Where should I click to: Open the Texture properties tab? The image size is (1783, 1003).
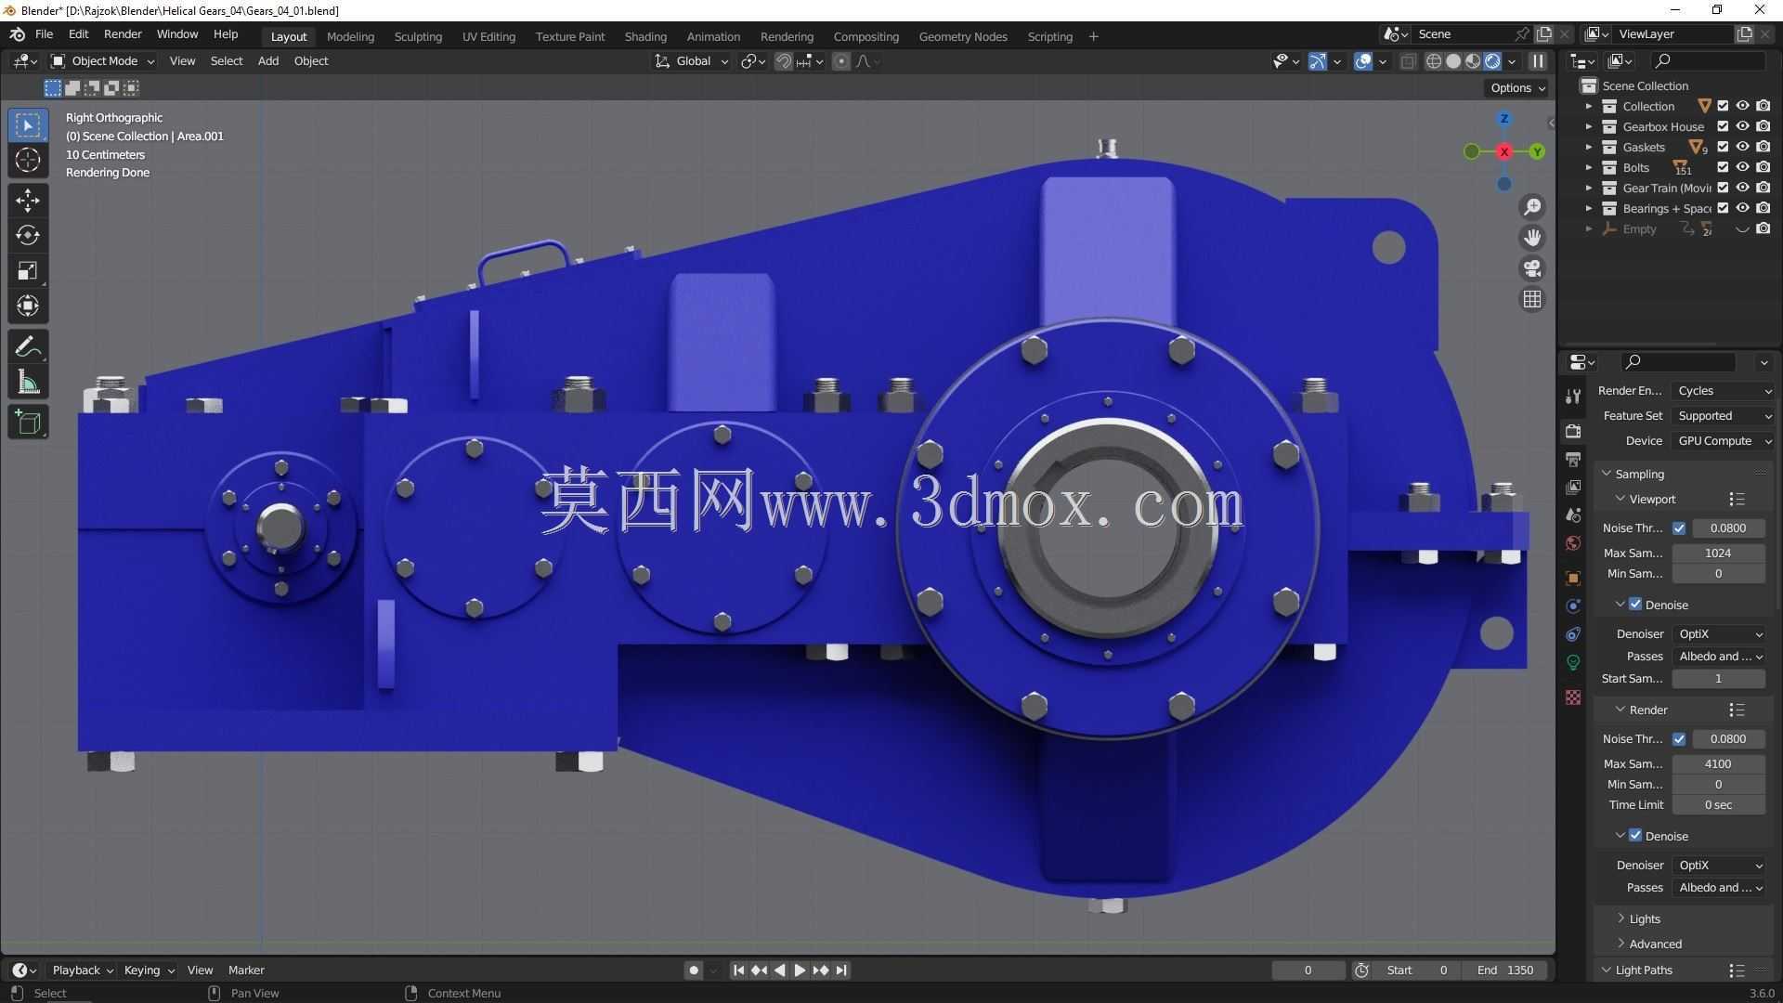[x=1573, y=697]
